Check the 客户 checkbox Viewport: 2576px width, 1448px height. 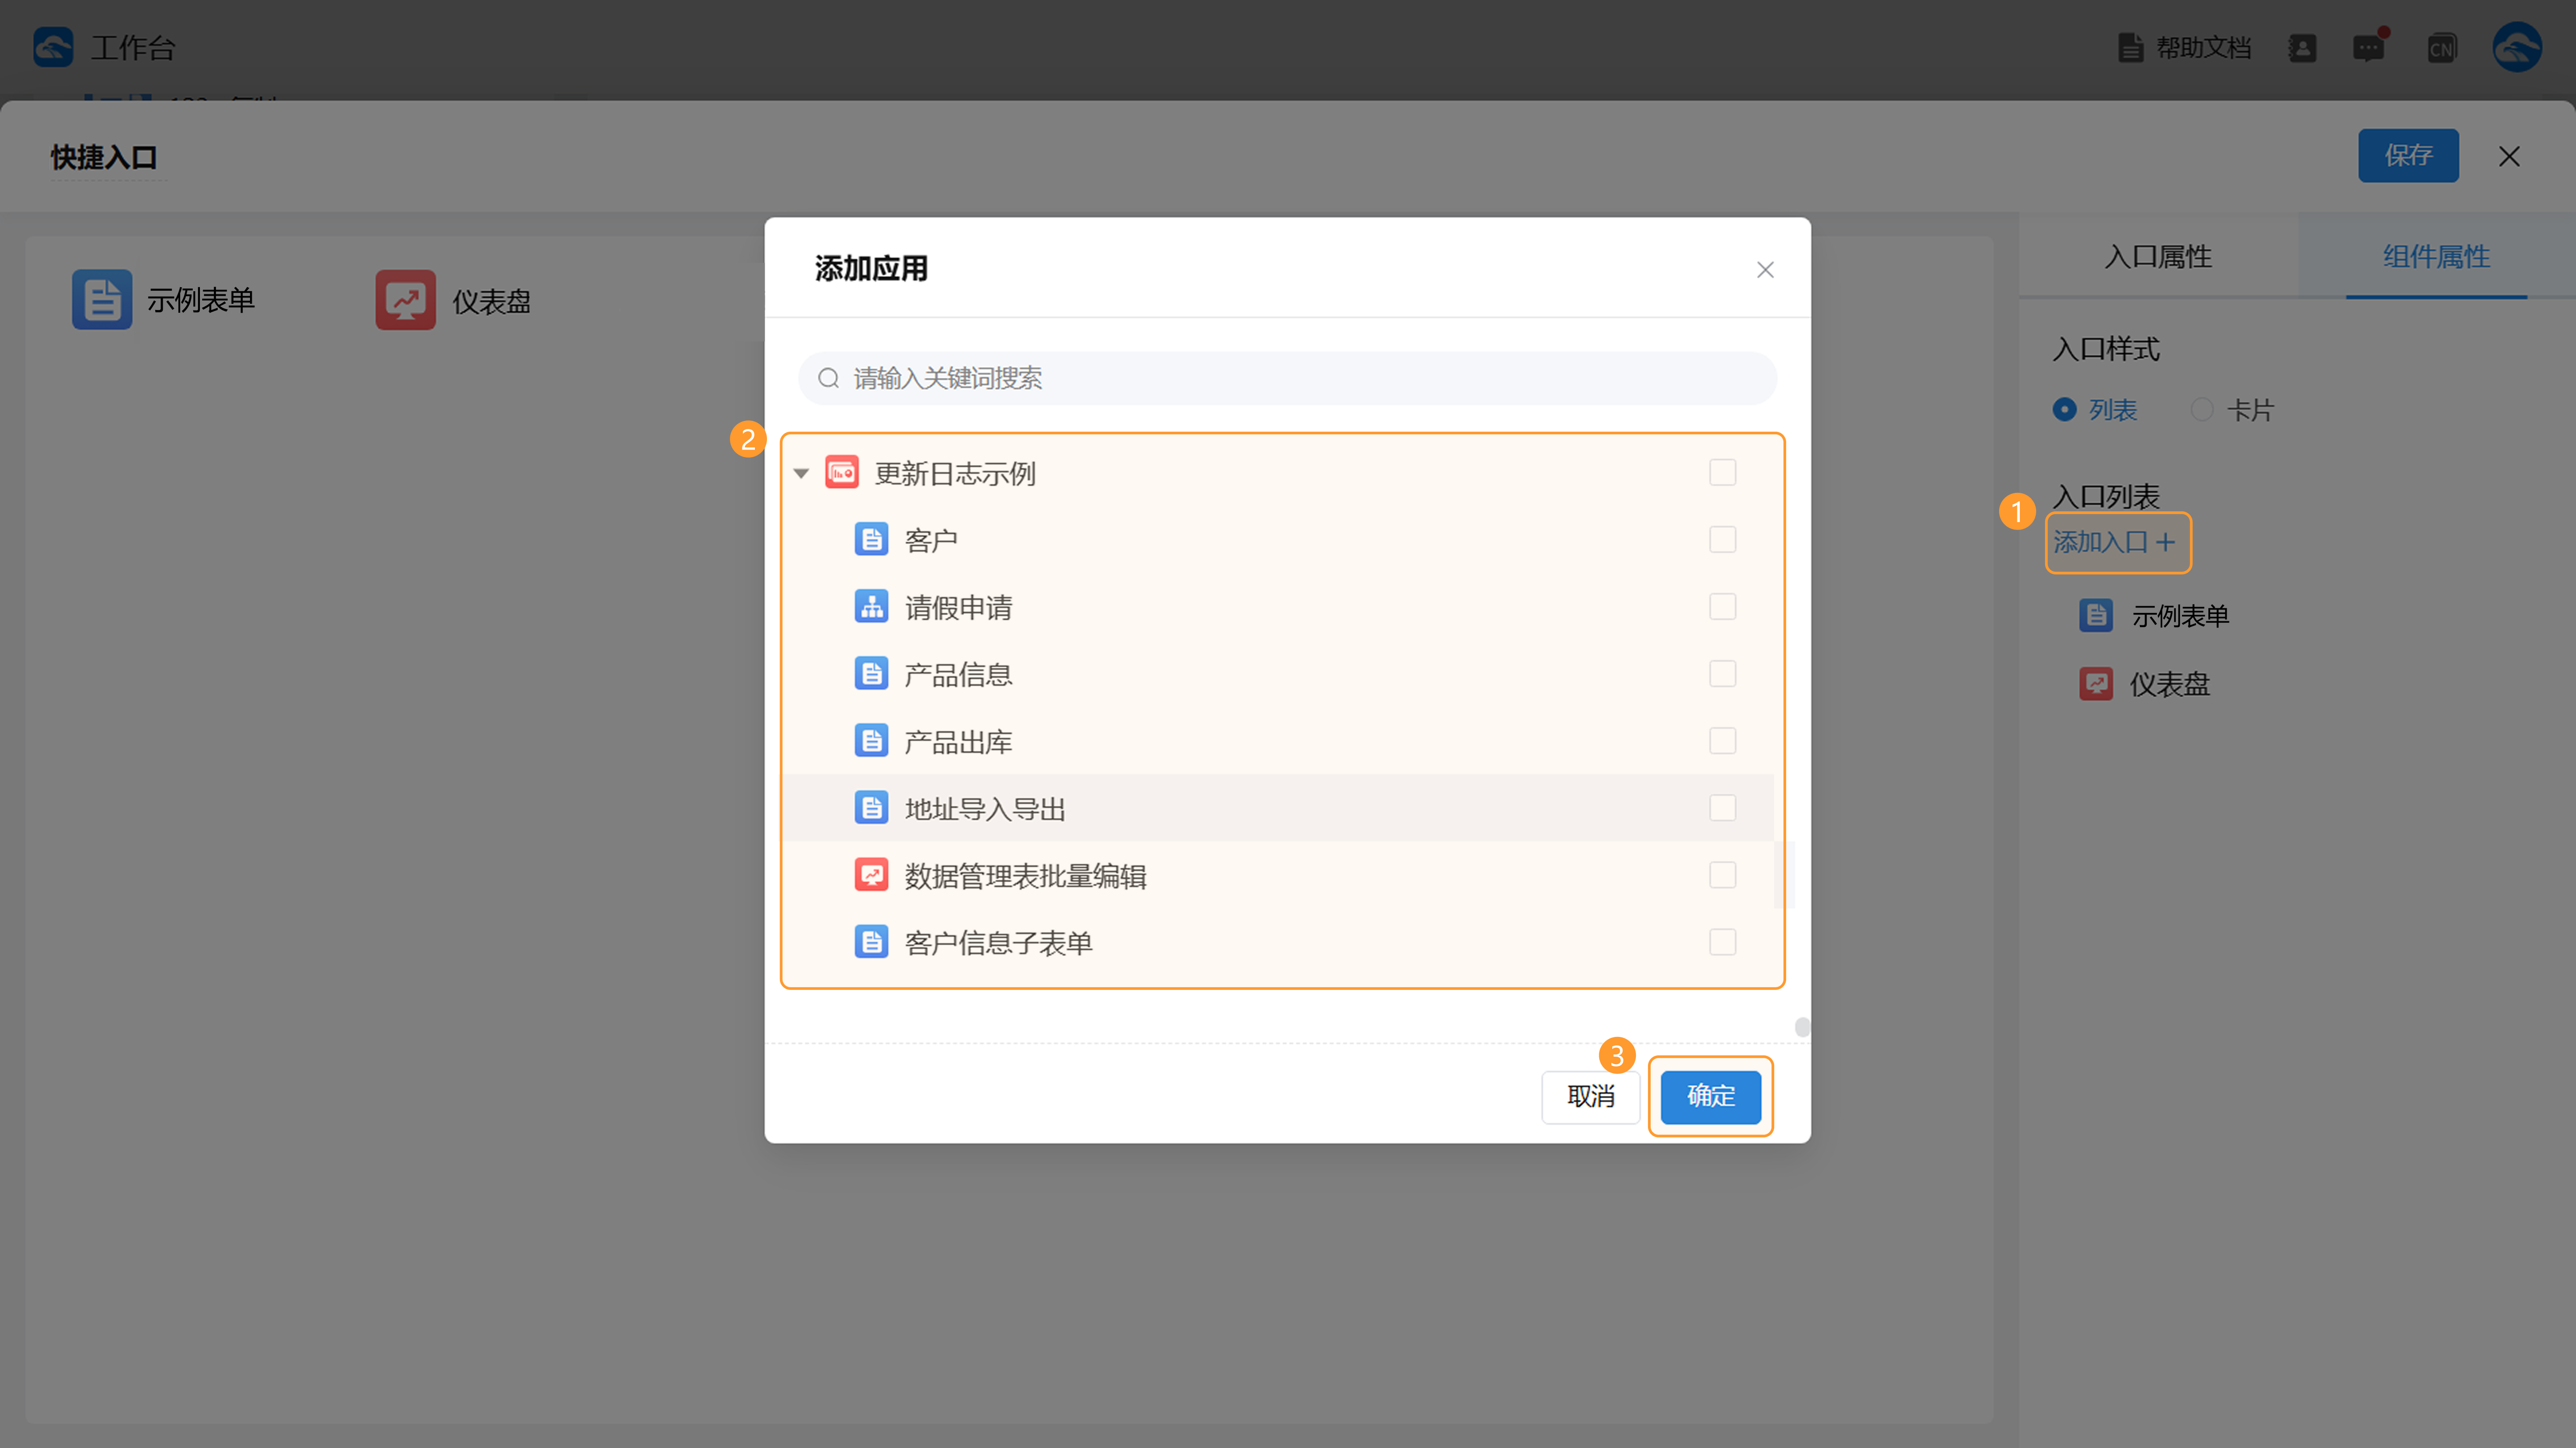pyautogui.click(x=1722, y=540)
